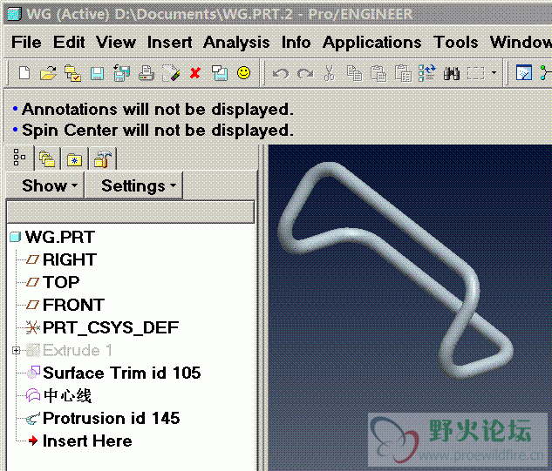This screenshot has width=552, height=471.
Task: Open the Analysis menu
Action: point(236,43)
